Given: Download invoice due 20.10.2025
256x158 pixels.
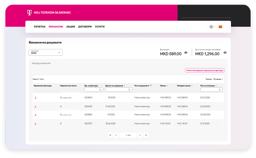Looking at the screenshot, I should pyautogui.click(x=35, y=98).
